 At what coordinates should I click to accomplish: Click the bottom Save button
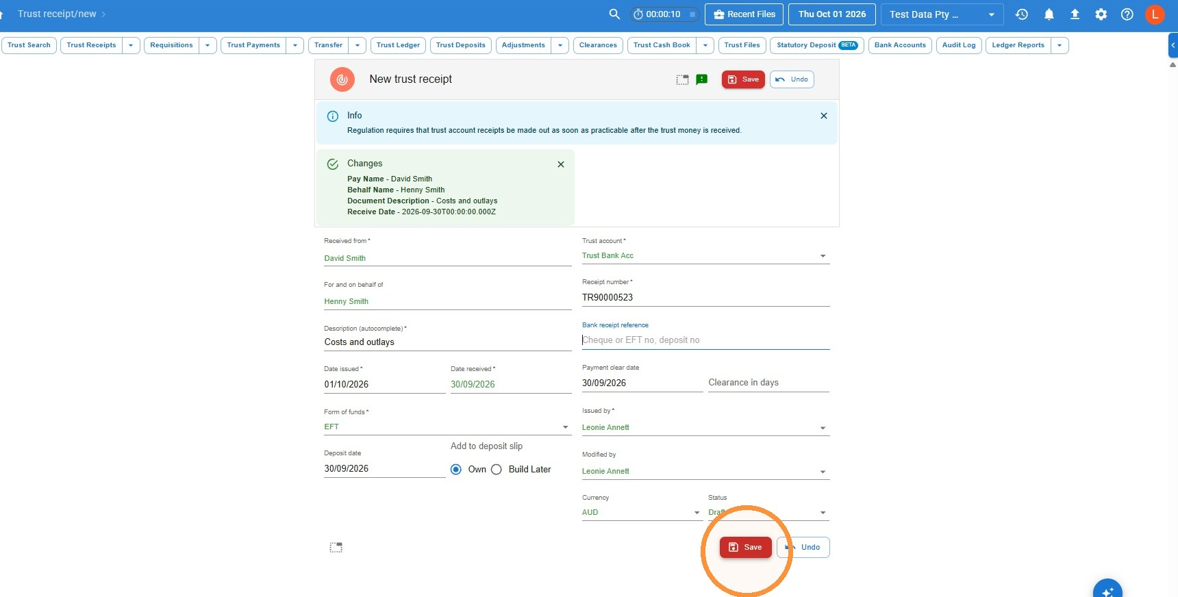[745, 547]
